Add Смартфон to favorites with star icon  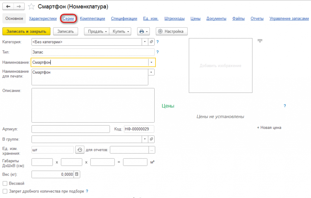(31, 7)
